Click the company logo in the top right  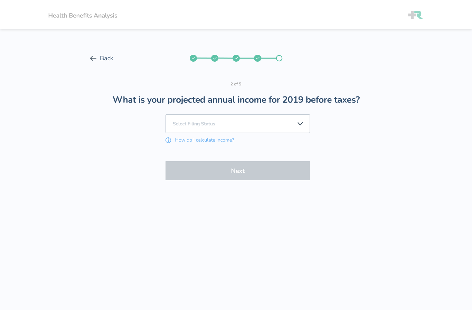click(415, 15)
